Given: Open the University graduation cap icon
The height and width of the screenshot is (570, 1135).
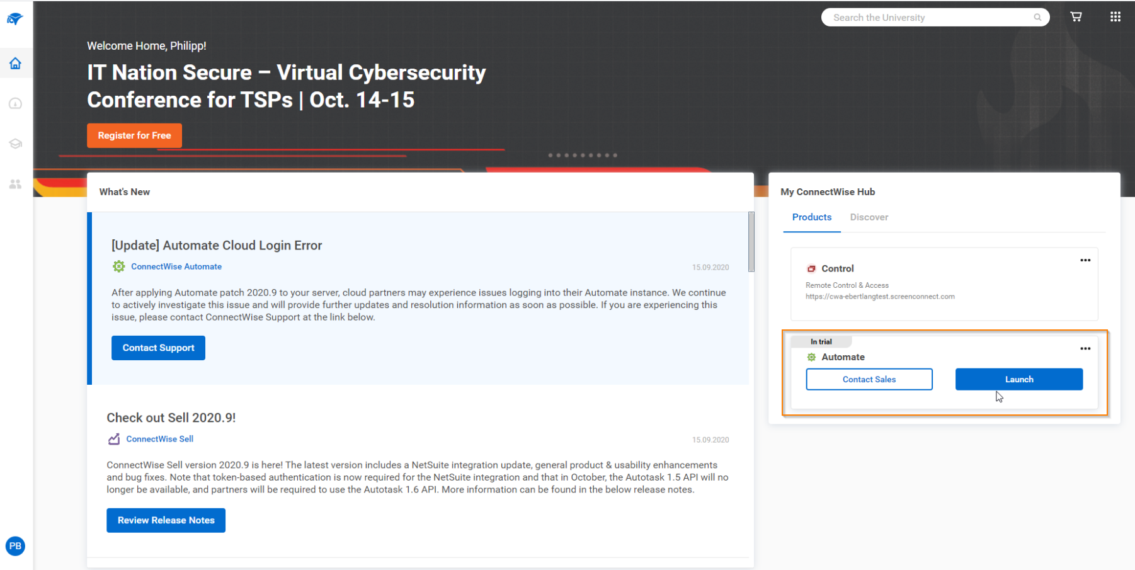Looking at the screenshot, I should (x=15, y=144).
